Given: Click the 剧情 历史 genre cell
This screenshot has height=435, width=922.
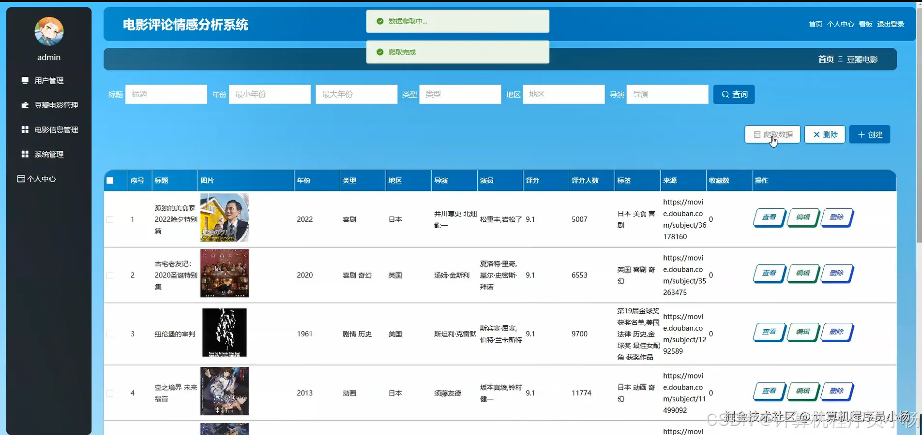Looking at the screenshot, I should [x=357, y=334].
